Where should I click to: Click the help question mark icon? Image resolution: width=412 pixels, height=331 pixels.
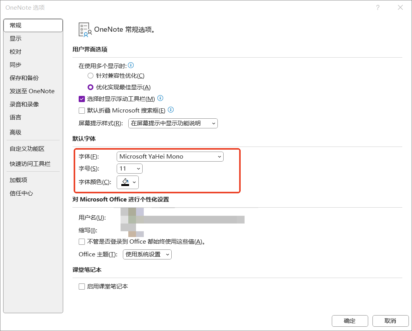pos(378,8)
